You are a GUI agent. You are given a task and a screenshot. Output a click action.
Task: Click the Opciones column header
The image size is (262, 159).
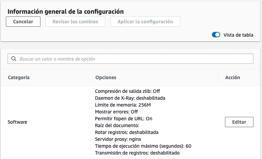pyautogui.click(x=106, y=77)
